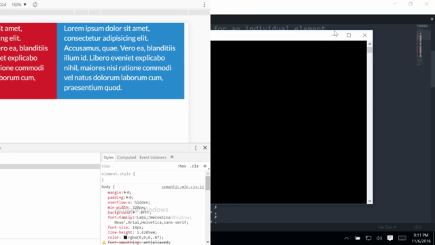Toggle the :hov element state button
Image resolution: width=435 pixels, height=245 pixels.
pyautogui.click(x=181, y=166)
